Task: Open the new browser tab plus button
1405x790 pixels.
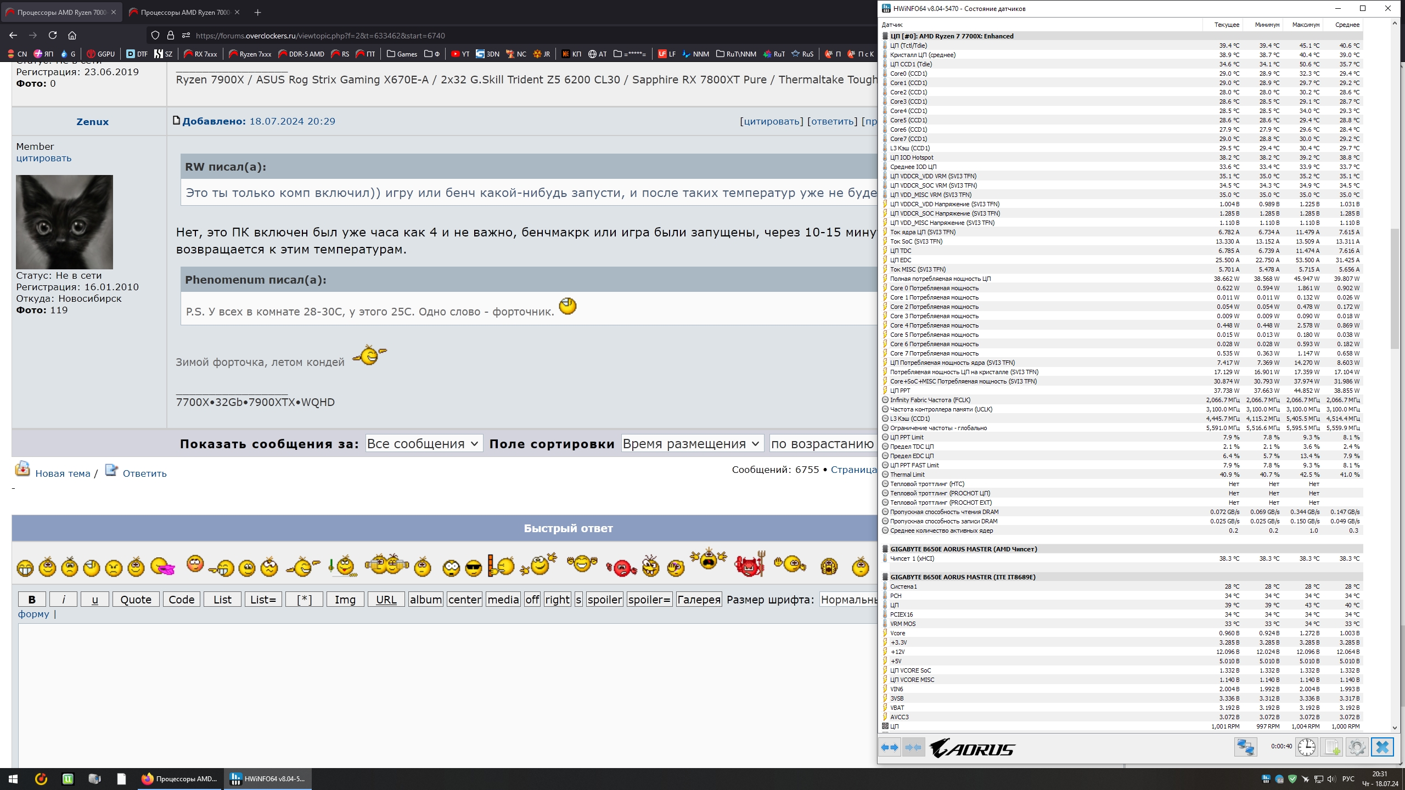Action: 257,12
